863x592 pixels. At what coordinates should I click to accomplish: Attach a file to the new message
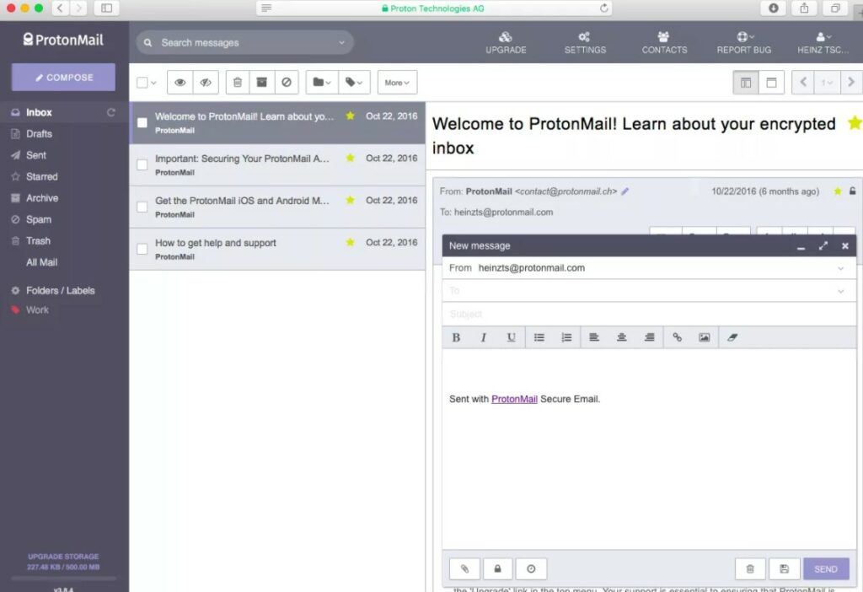(x=464, y=568)
